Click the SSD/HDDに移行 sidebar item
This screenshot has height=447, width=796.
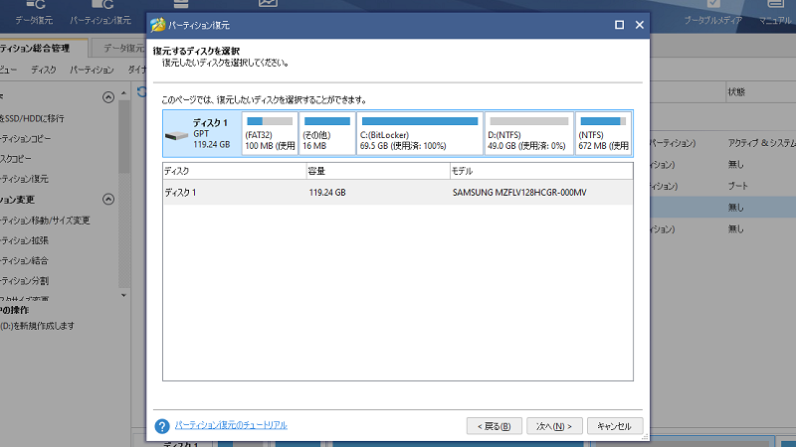click(x=32, y=118)
